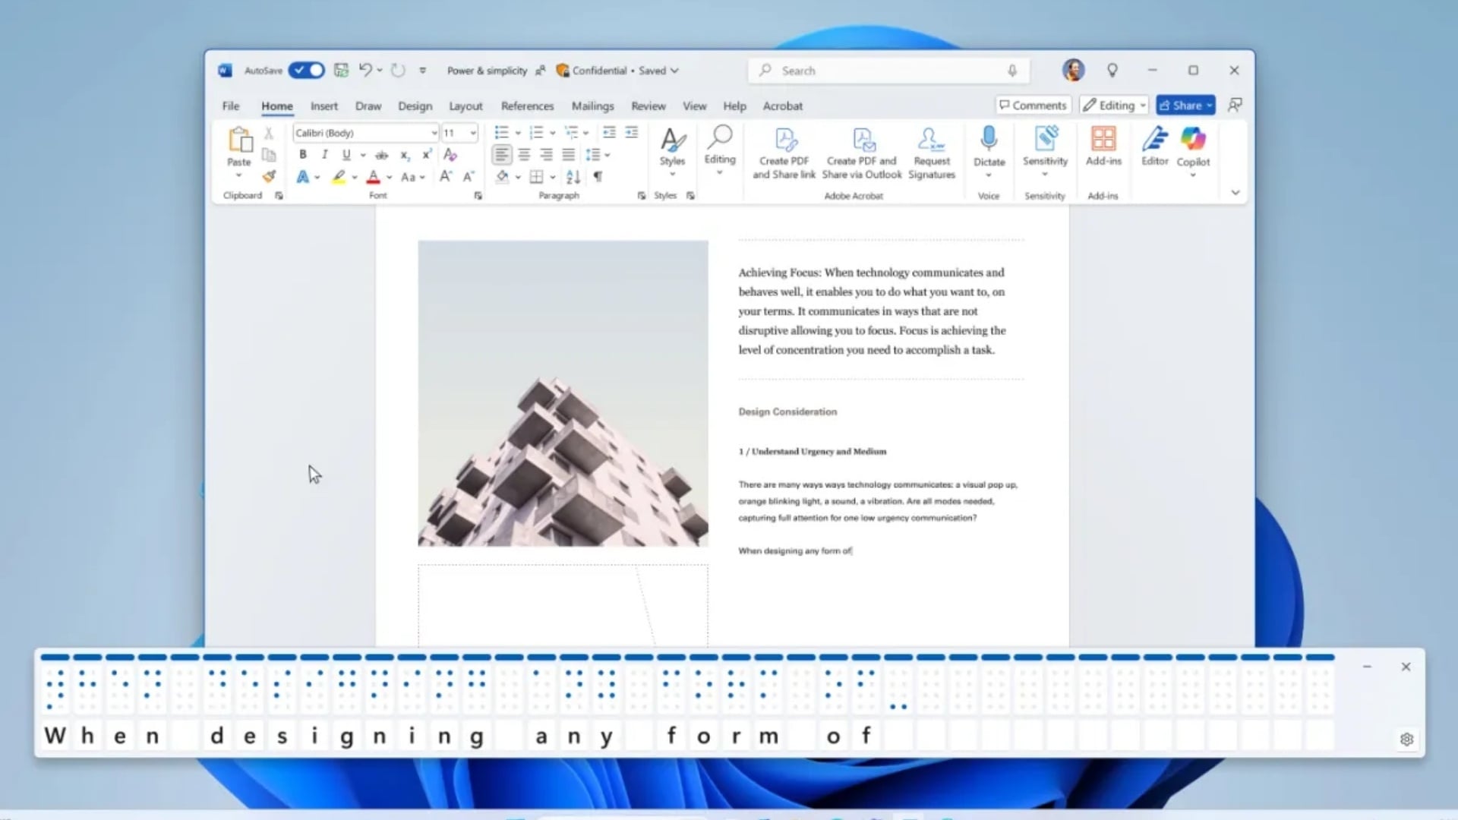Open the Editor proofing tool

1154,147
